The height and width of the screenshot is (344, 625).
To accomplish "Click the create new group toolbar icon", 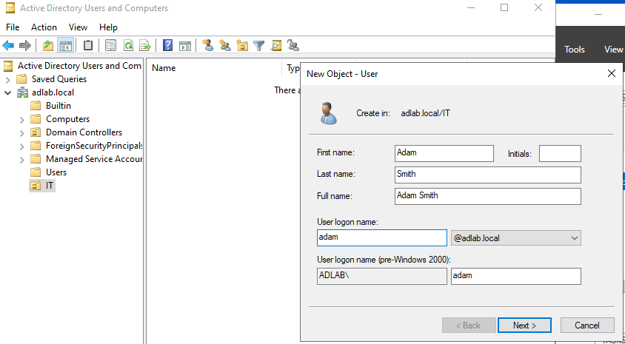I will tap(225, 45).
